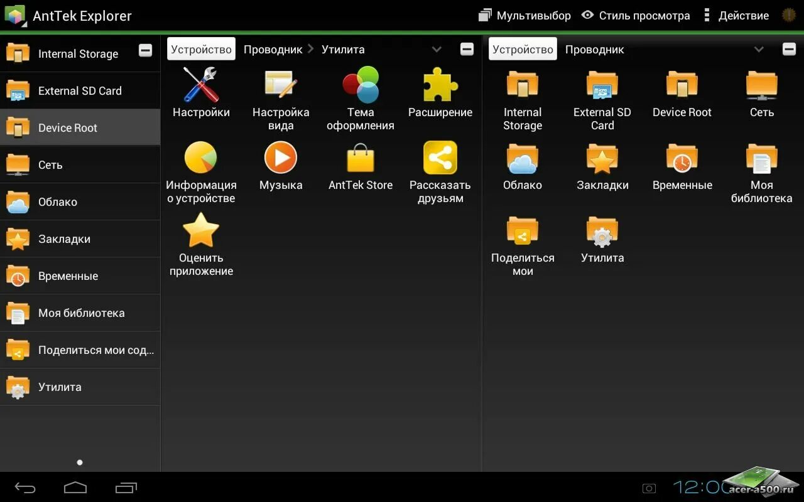Image resolution: width=804 pixels, height=502 pixels.
Task: Click the round emblem at top-right corner
Action: [x=789, y=16]
